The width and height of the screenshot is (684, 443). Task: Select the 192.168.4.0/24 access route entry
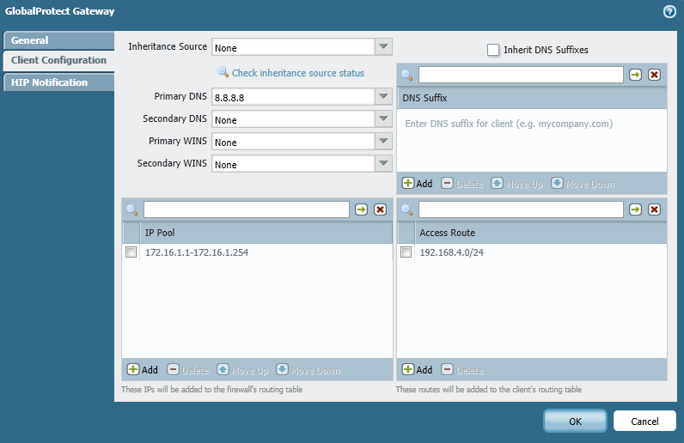click(x=451, y=252)
